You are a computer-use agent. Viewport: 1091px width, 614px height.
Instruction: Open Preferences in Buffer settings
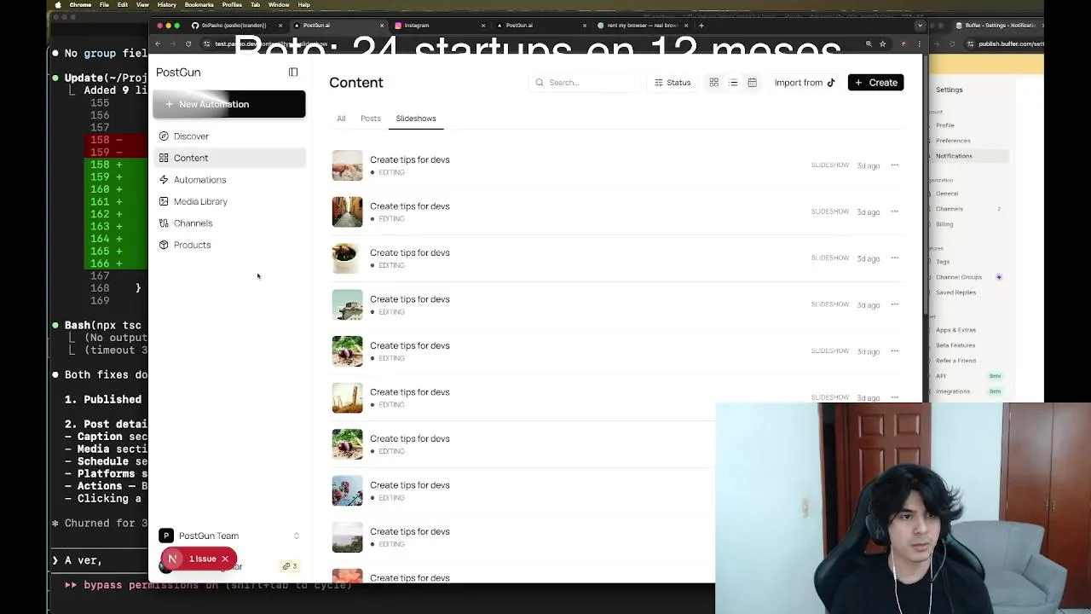(953, 141)
